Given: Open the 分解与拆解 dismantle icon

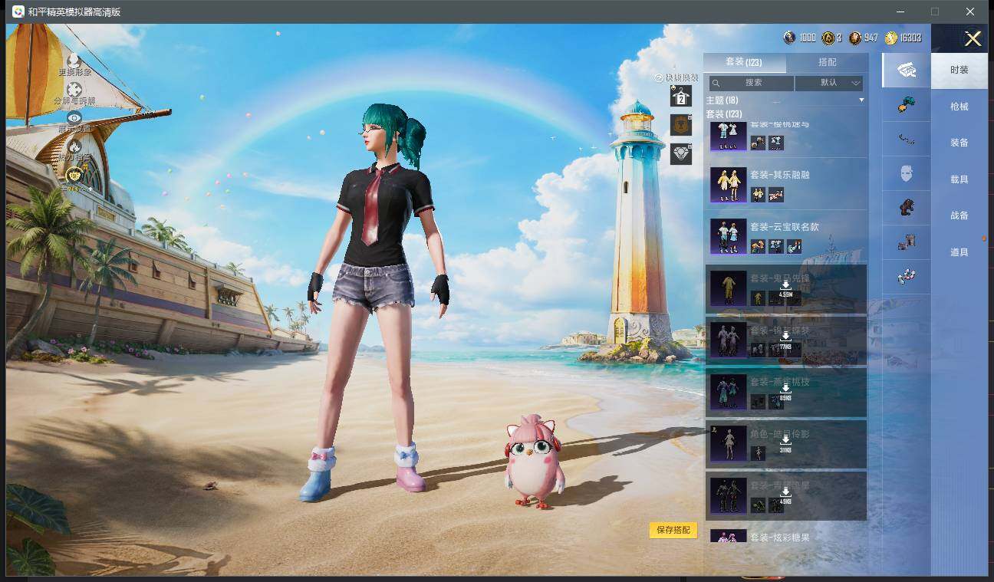Looking at the screenshot, I should (x=74, y=89).
